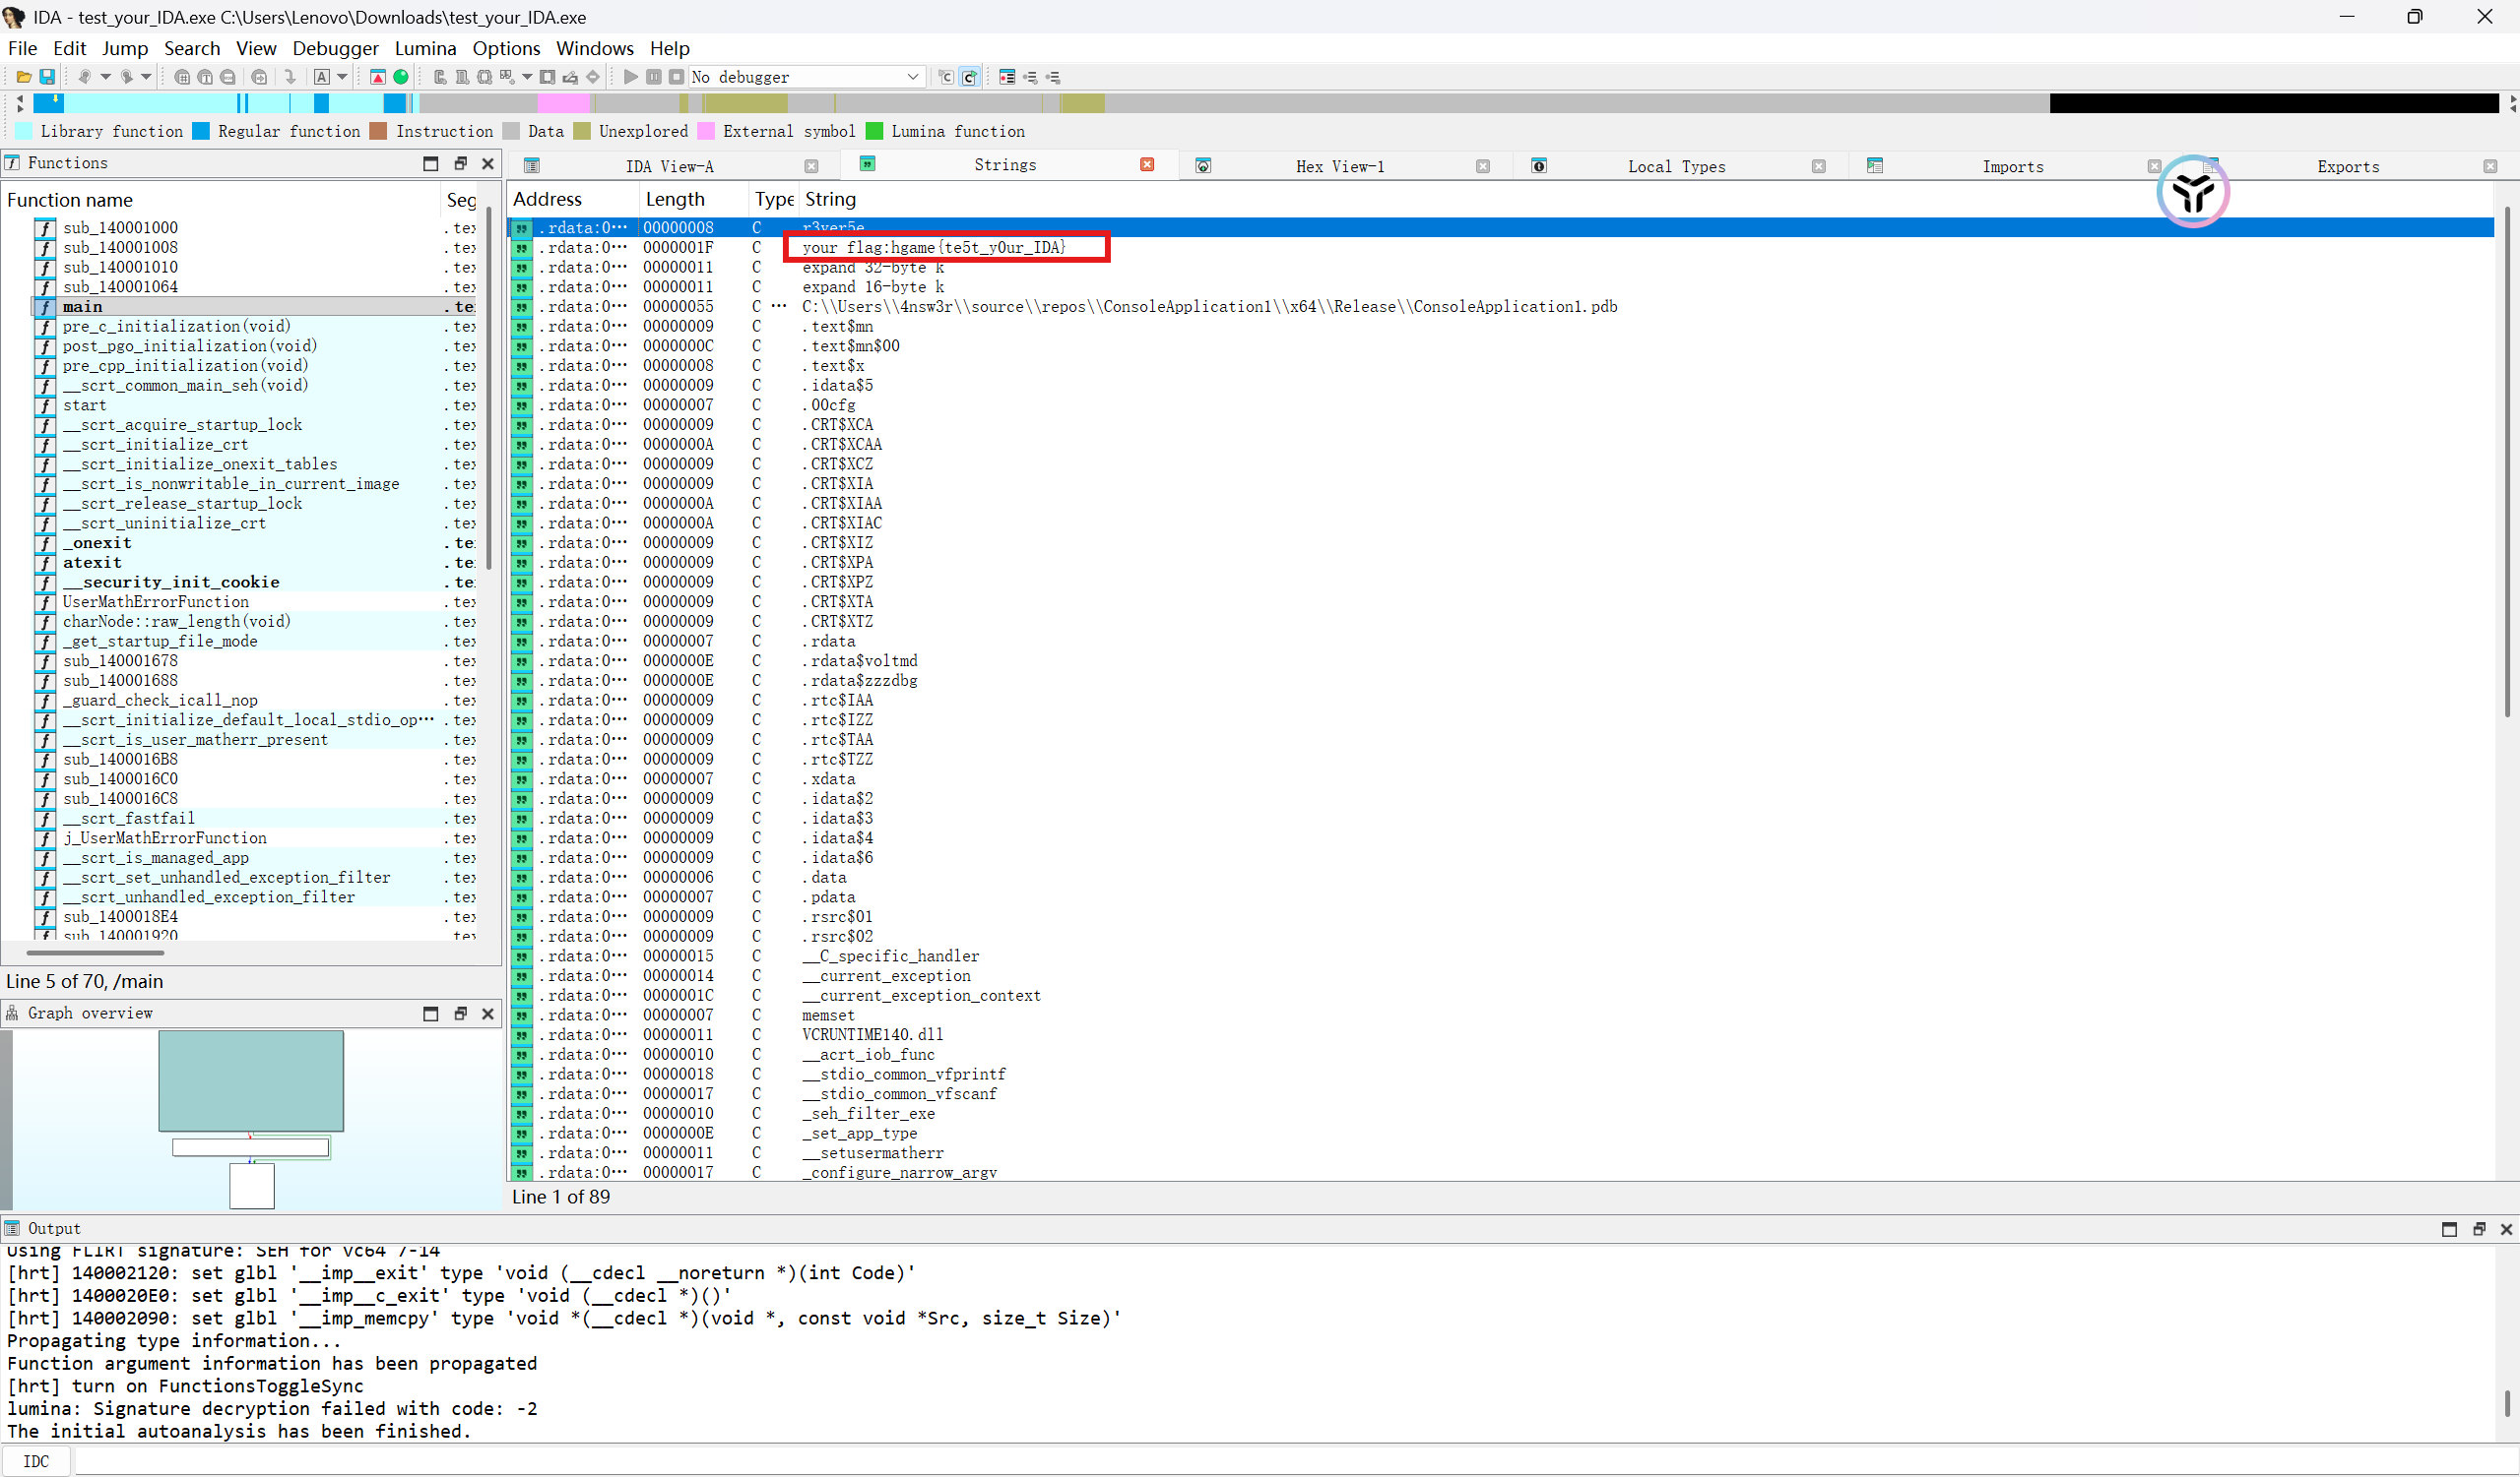Maximize the Graph overview panel

(x=431, y=1014)
